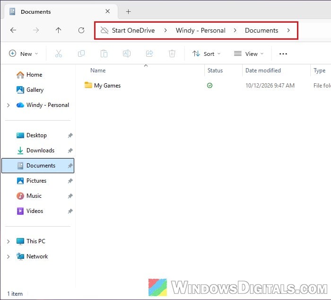Screen dimensions: 331x300
Task: Sort by the Status column header
Action: (215, 71)
